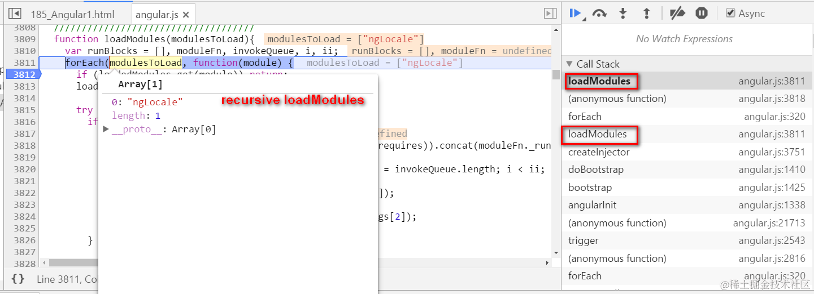Select the trigger stack frame
This screenshot has height=294, width=814.
point(687,240)
